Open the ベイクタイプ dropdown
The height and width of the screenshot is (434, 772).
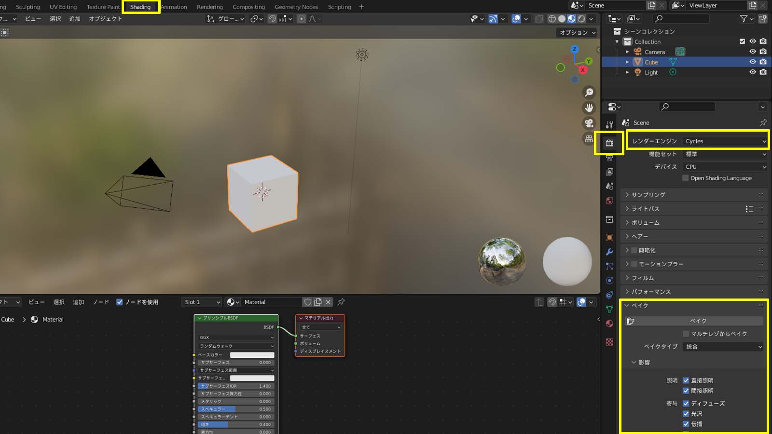pos(723,347)
